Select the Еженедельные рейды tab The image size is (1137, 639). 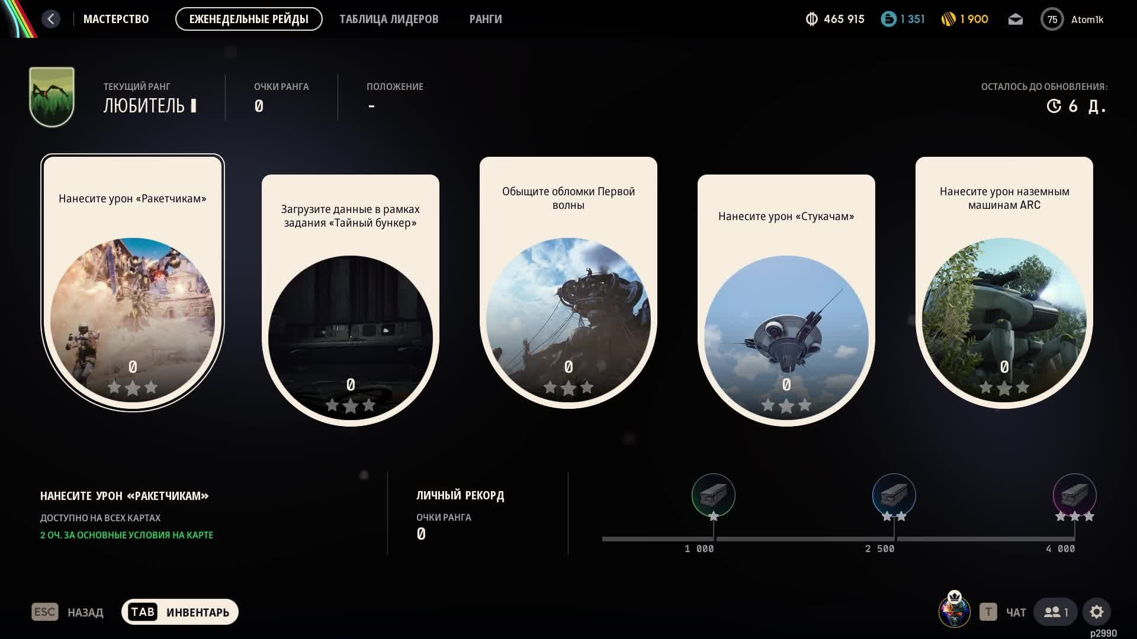pyautogui.click(x=249, y=19)
